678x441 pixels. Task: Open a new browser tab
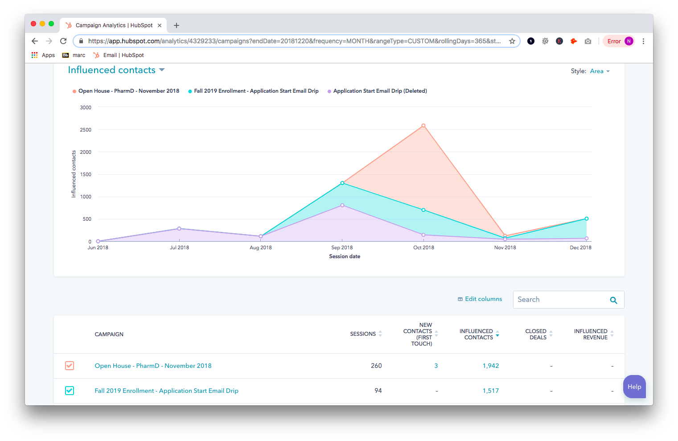tap(177, 25)
